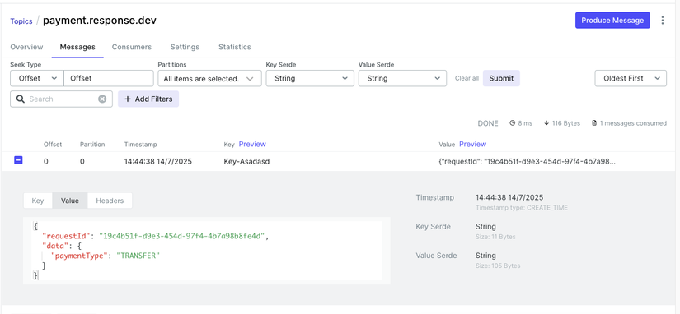The width and height of the screenshot is (680, 314).
Task: Collapse the offset 0 message row
Action: (x=18, y=160)
